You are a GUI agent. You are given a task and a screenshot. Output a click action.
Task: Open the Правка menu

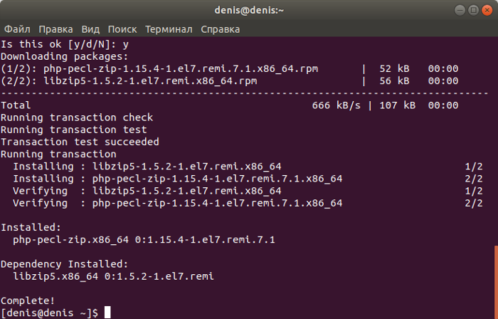[55, 29]
